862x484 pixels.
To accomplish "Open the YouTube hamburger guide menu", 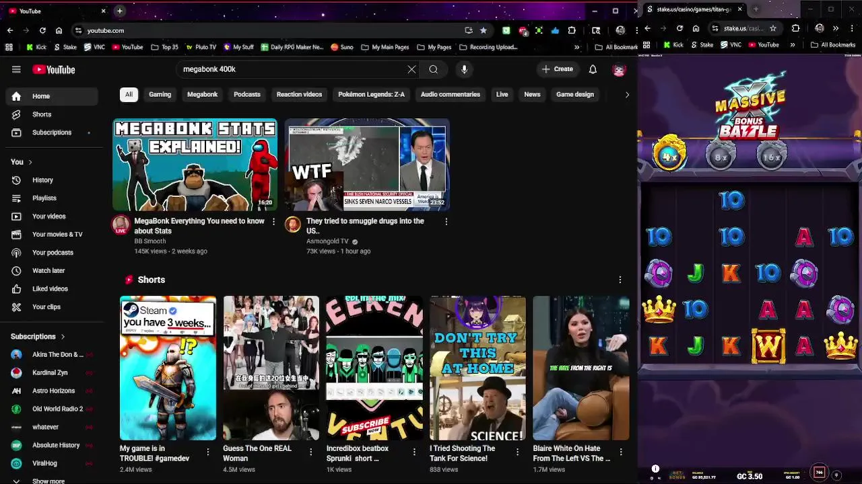I will click(16, 69).
